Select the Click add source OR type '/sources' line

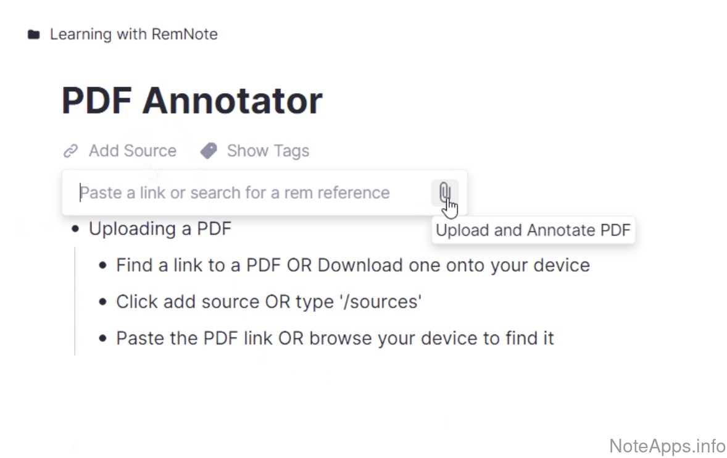(x=268, y=302)
